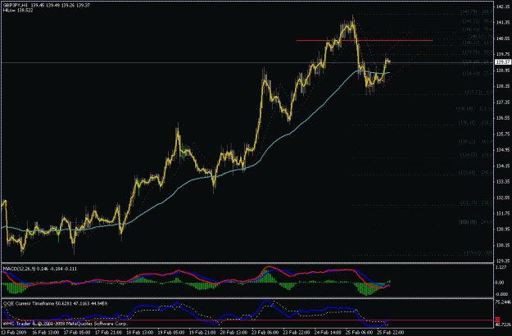Click the 19 Feb 21:00 time label
Screen dimensions: 512x336
click(202, 333)
